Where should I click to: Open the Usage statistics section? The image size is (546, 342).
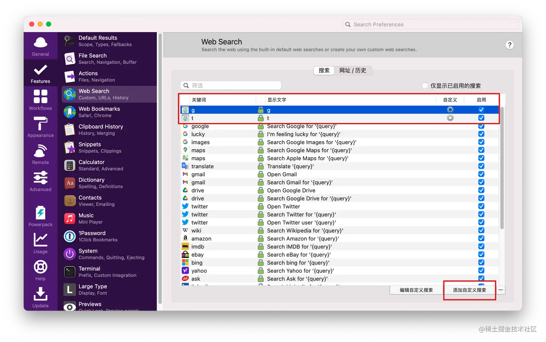click(x=40, y=243)
